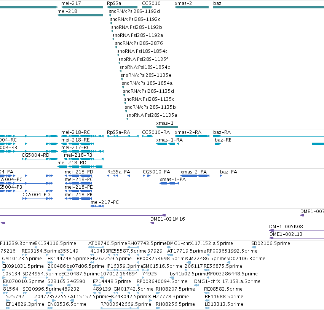This screenshot has height=310, width=324.
Task: Click the DME1-005K08 clone label
Action: 286,227
